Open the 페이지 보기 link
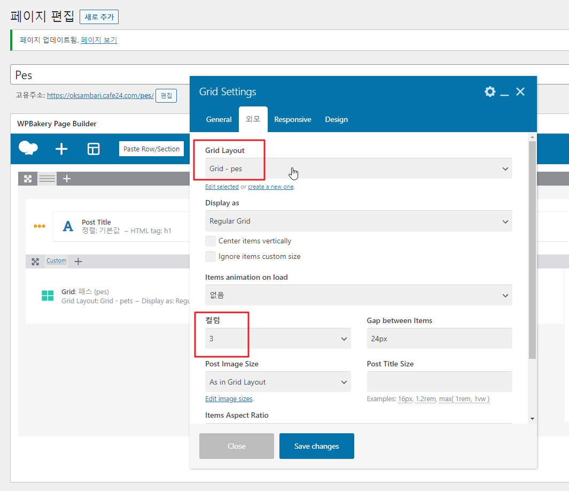569x491 pixels. [99, 40]
